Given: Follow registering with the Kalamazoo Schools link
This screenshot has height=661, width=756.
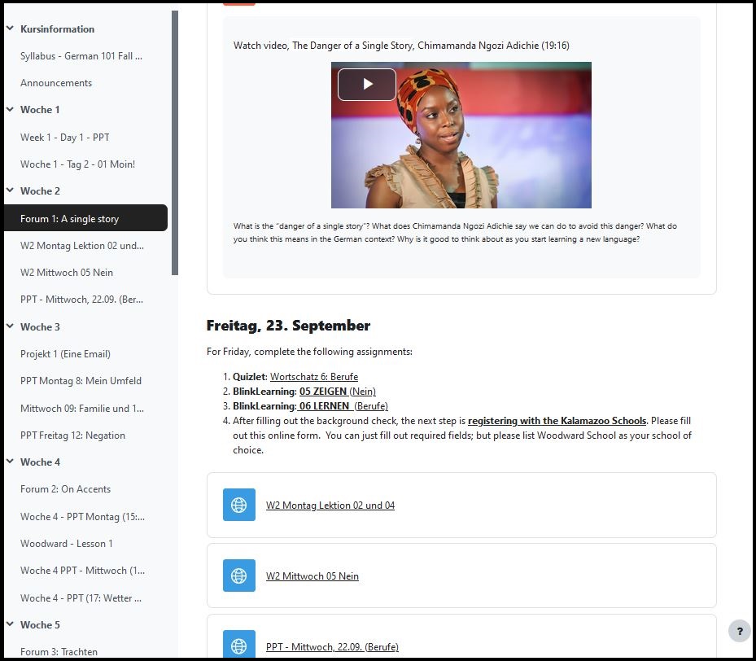Looking at the screenshot, I should (557, 421).
